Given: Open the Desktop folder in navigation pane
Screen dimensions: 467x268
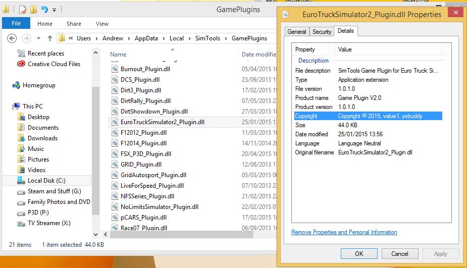Looking at the screenshot, I should (x=38, y=117).
